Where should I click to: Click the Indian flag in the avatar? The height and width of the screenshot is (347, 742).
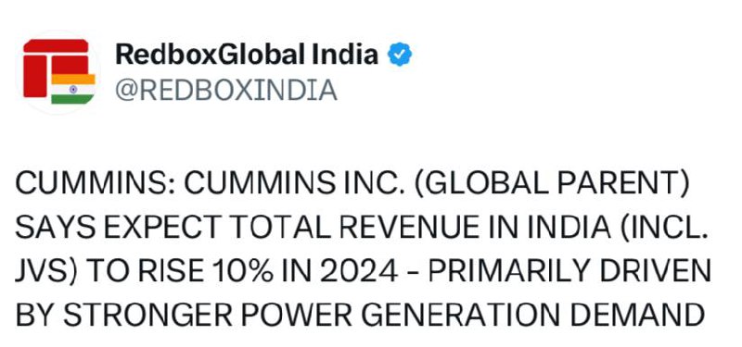click(73, 89)
